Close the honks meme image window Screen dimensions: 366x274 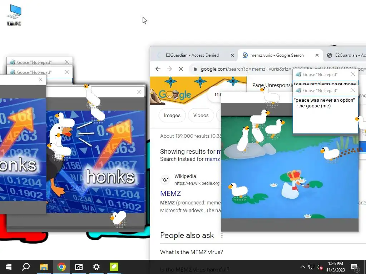(x=139, y=92)
